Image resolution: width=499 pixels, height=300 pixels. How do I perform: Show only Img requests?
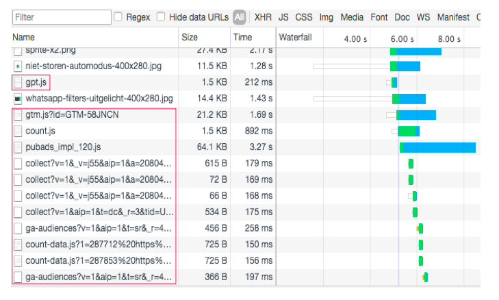pyautogui.click(x=327, y=17)
